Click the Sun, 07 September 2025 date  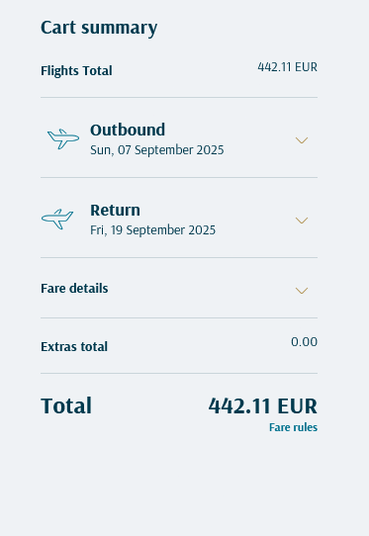(157, 150)
